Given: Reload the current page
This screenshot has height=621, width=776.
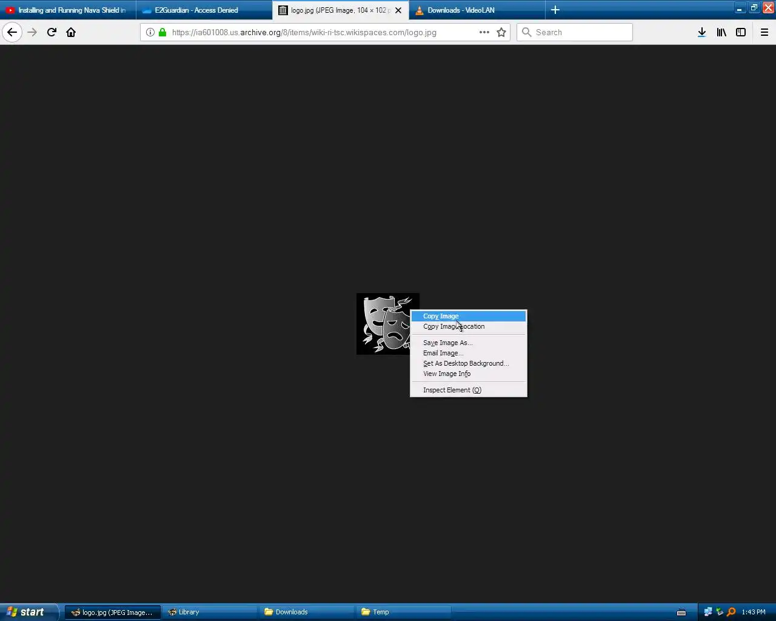Looking at the screenshot, I should (52, 32).
